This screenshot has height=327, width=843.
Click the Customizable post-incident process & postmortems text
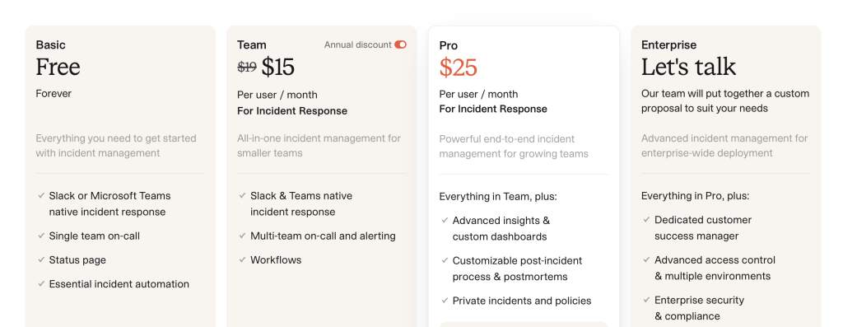(x=517, y=269)
